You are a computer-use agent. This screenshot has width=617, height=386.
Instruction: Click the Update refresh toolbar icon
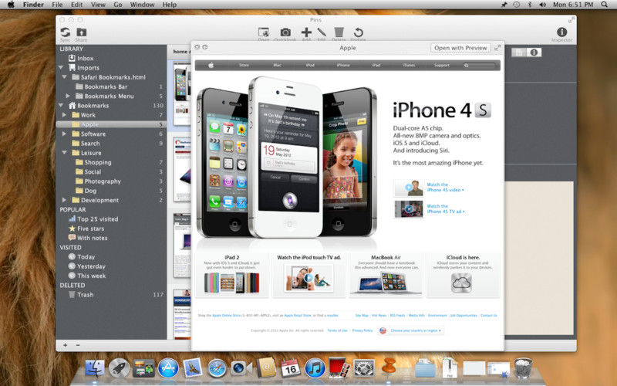click(358, 32)
